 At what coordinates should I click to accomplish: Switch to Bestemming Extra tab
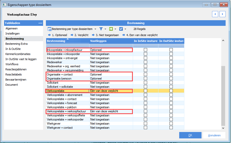(x=16, y=44)
